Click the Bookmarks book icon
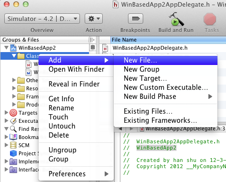 pyautogui.click(x=13, y=137)
